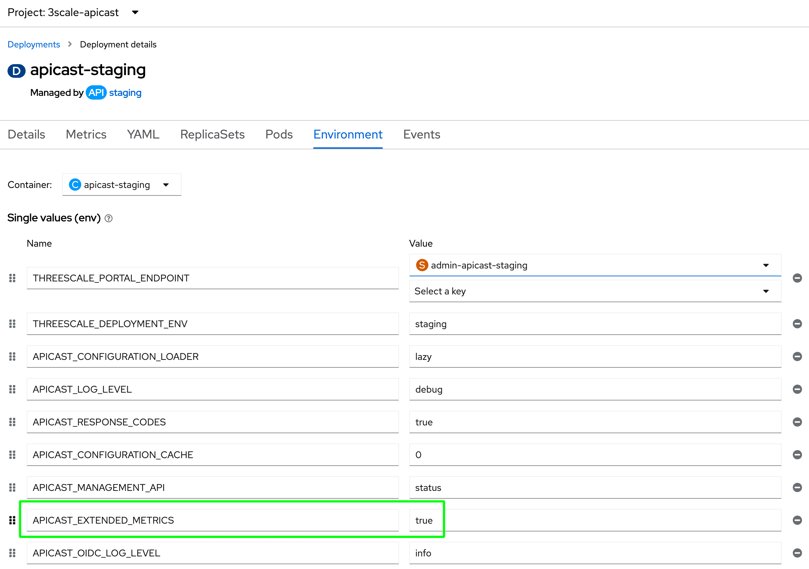Click drag handle beside APICAST_CONFIGURATION_LOADER

point(12,356)
